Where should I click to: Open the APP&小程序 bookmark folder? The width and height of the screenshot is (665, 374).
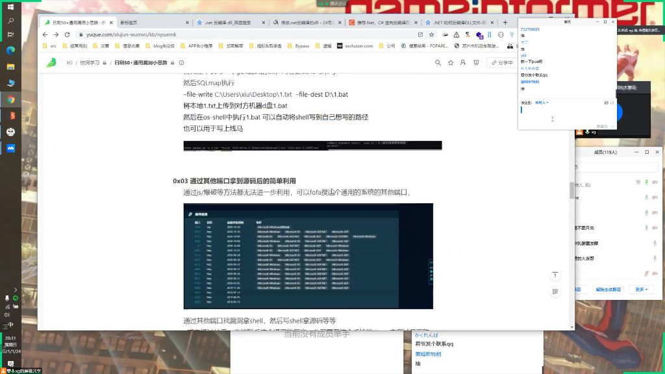(196, 46)
